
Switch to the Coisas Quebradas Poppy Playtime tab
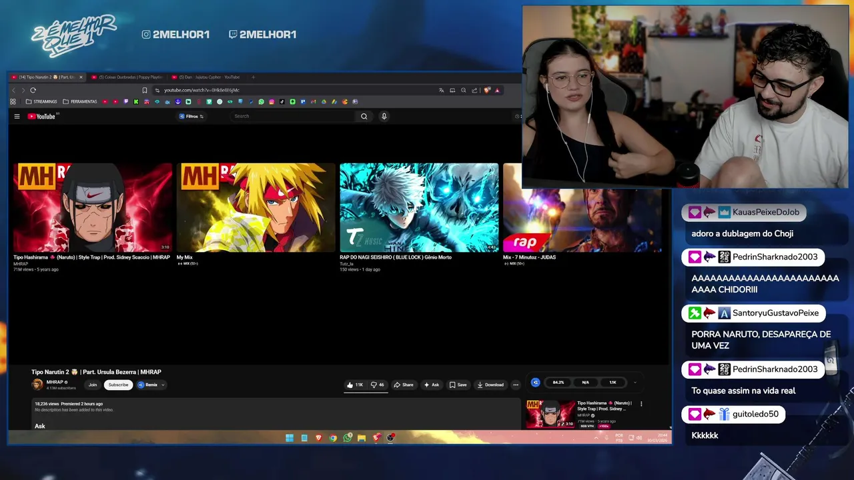(x=129, y=77)
